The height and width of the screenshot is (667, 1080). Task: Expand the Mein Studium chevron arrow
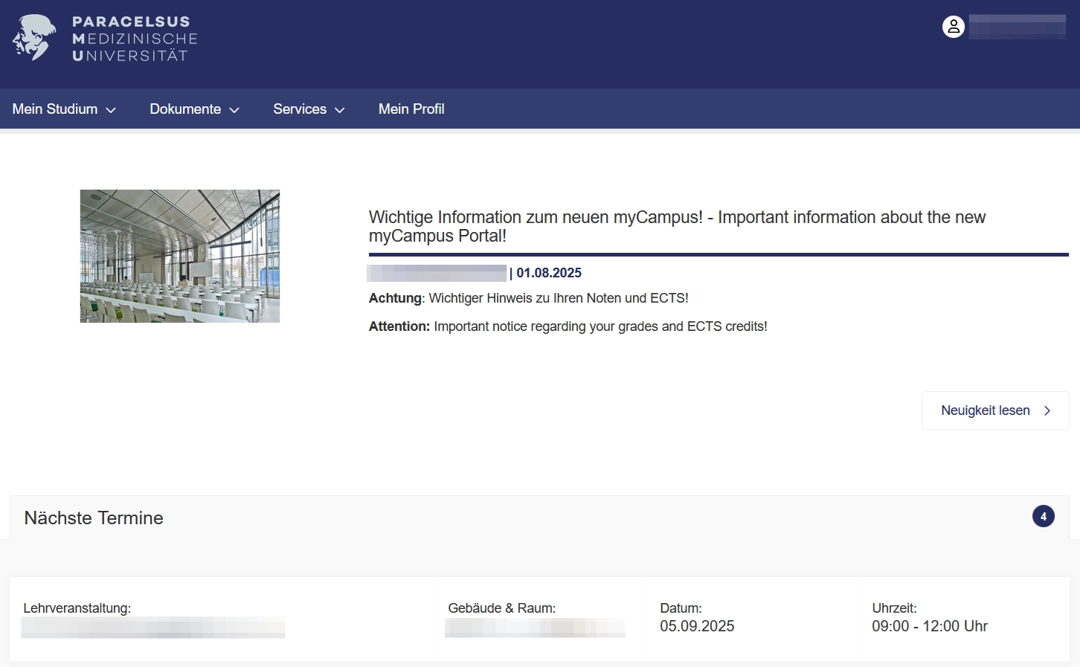111,110
